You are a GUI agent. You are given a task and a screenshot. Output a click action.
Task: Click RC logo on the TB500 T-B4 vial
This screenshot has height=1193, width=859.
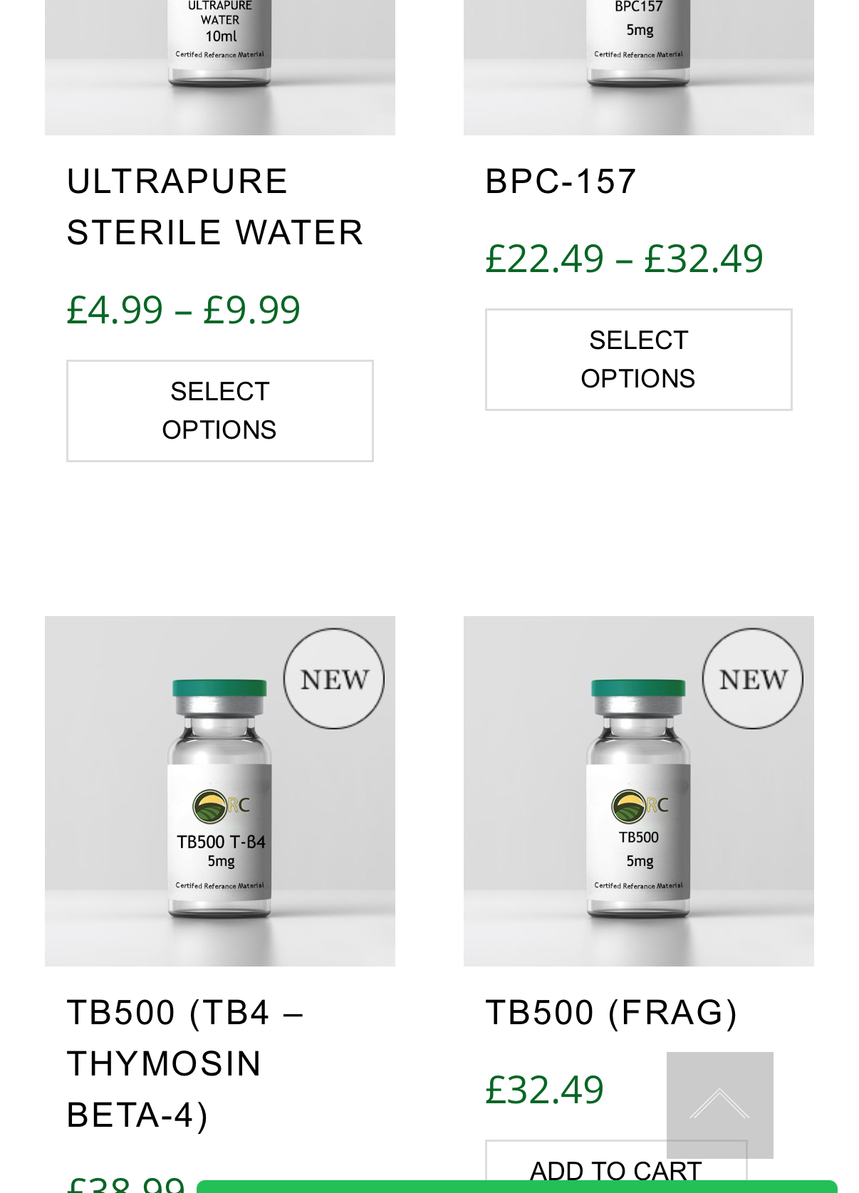click(220, 806)
